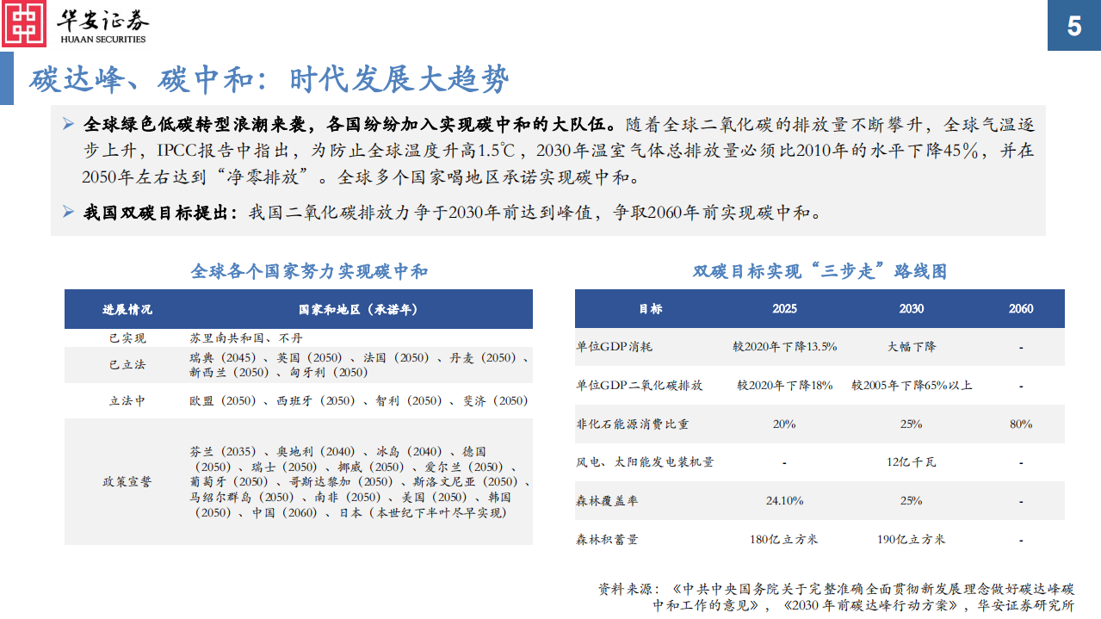1101x619 pixels.
Task: Select the left table's blue header band
Action: (298, 309)
